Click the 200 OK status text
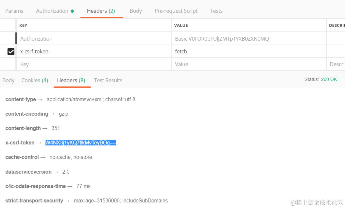Viewport: 345px width, 208px height. [x=329, y=79]
